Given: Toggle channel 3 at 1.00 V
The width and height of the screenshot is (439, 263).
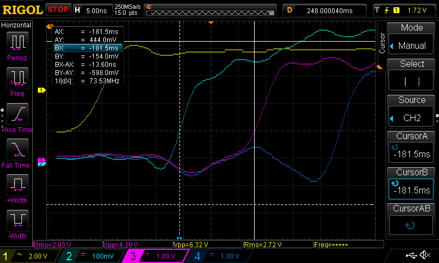Looking at the screenshot, I should click(157, 256).
